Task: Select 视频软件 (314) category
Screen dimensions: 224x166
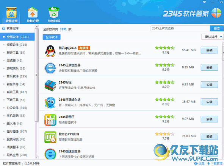Action: click(x=17, y=45)
